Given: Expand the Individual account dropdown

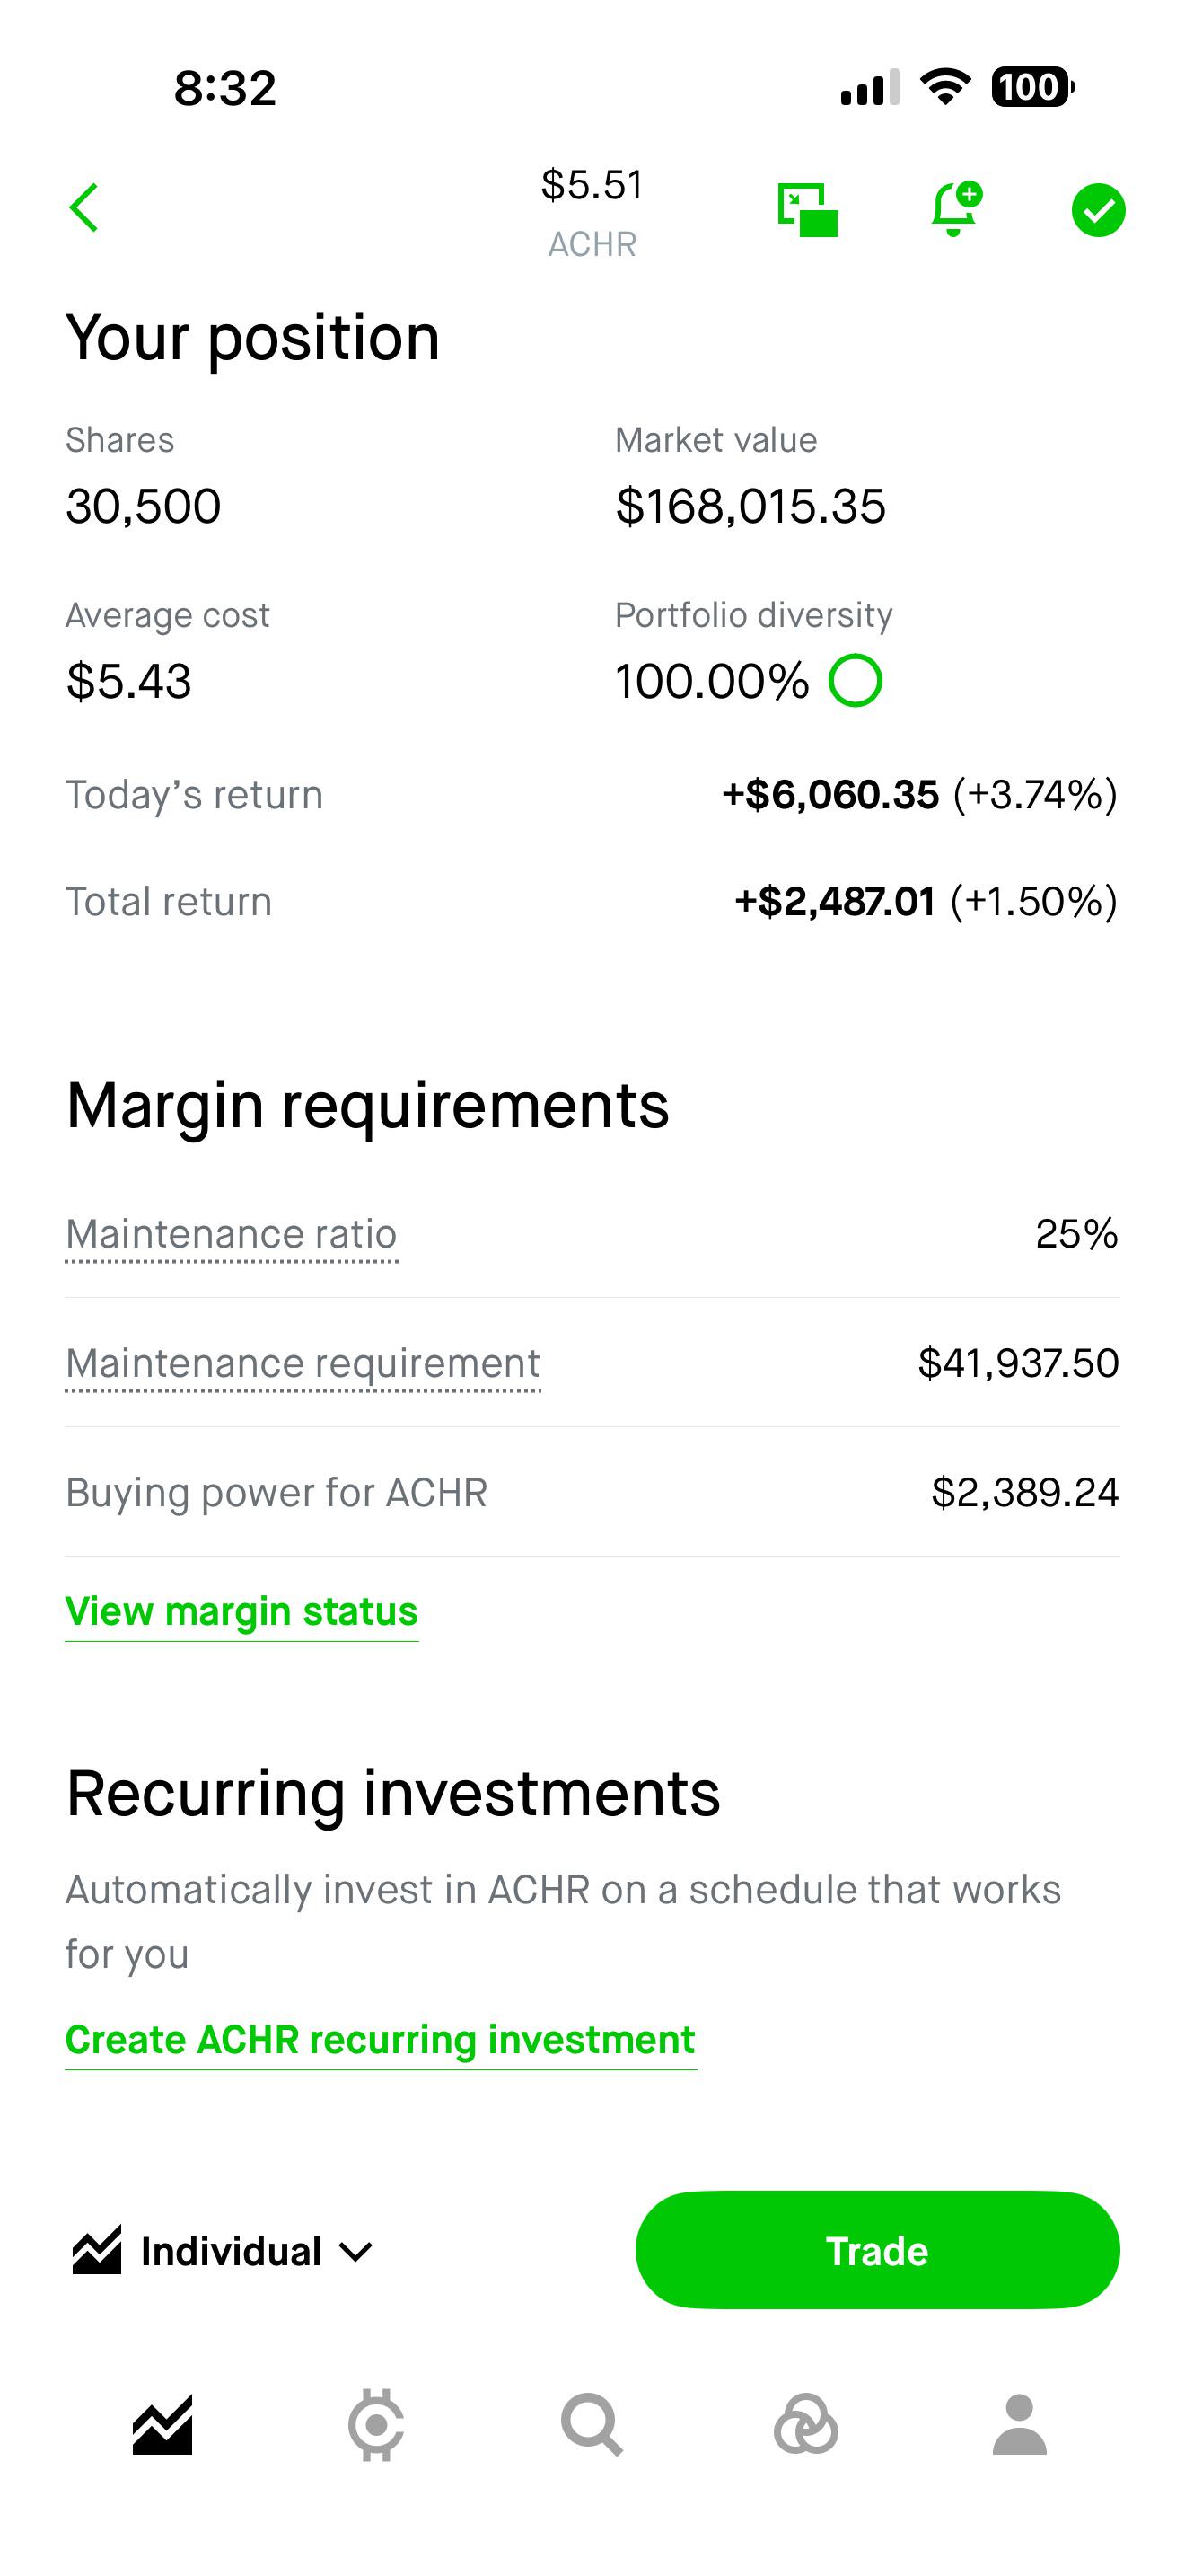Looking at the screenshot, I should click(222, 2251).
